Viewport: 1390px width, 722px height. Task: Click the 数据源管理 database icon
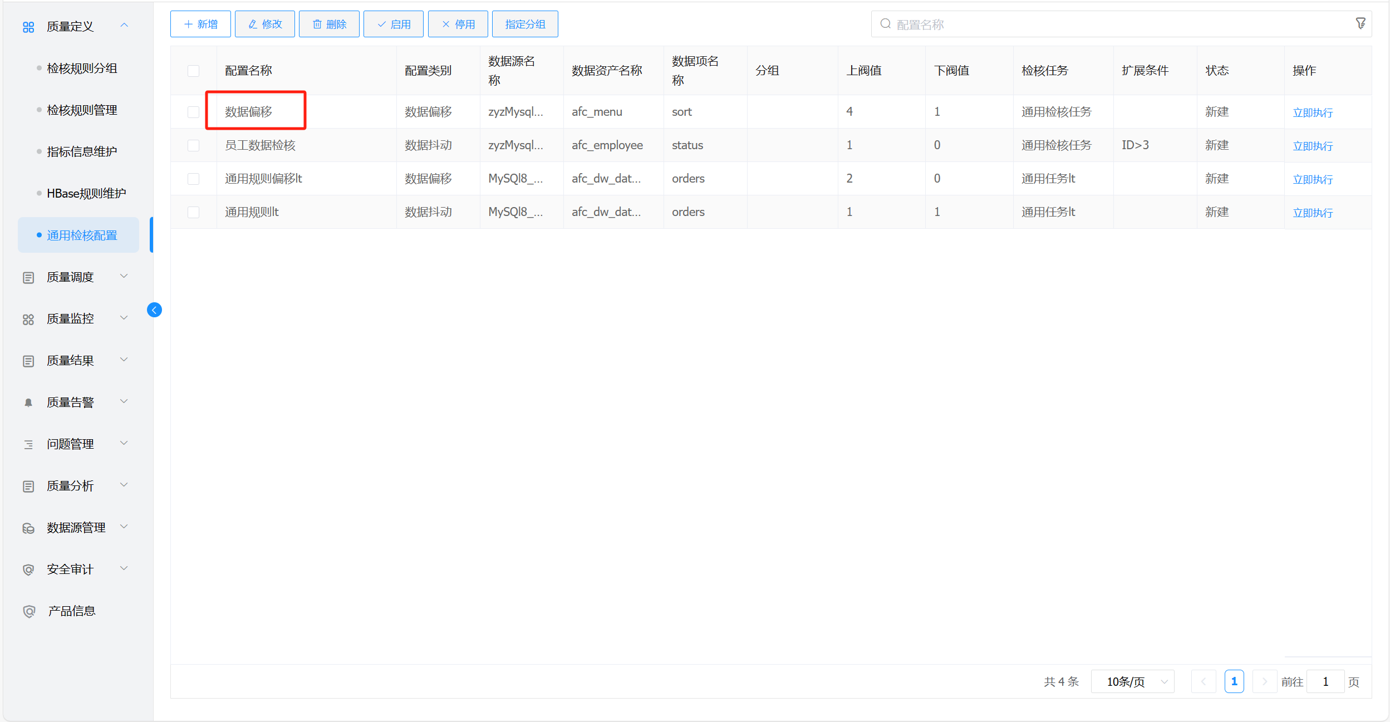pos(28,528)
